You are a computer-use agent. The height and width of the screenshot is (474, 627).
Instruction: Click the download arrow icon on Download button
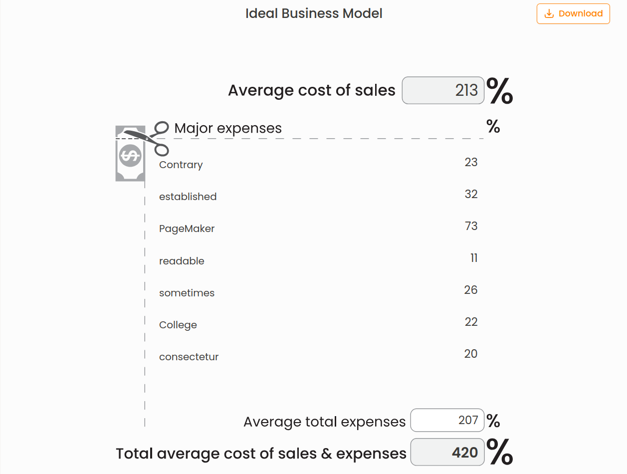pyautogui.click(x=549, y=13)
